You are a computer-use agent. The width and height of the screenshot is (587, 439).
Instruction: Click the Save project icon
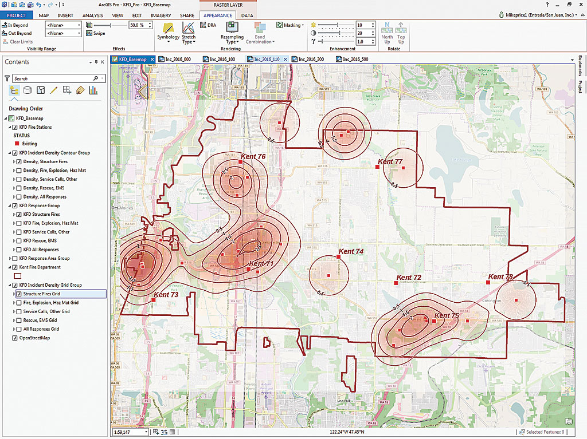[x=30, y=5]
